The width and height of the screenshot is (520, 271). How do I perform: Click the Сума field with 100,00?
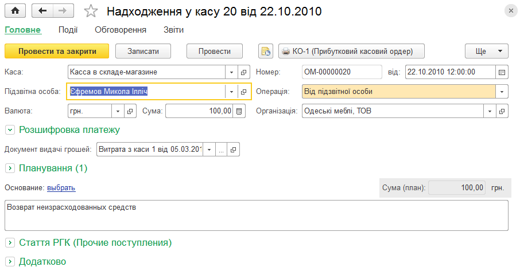tap(199, 111)
